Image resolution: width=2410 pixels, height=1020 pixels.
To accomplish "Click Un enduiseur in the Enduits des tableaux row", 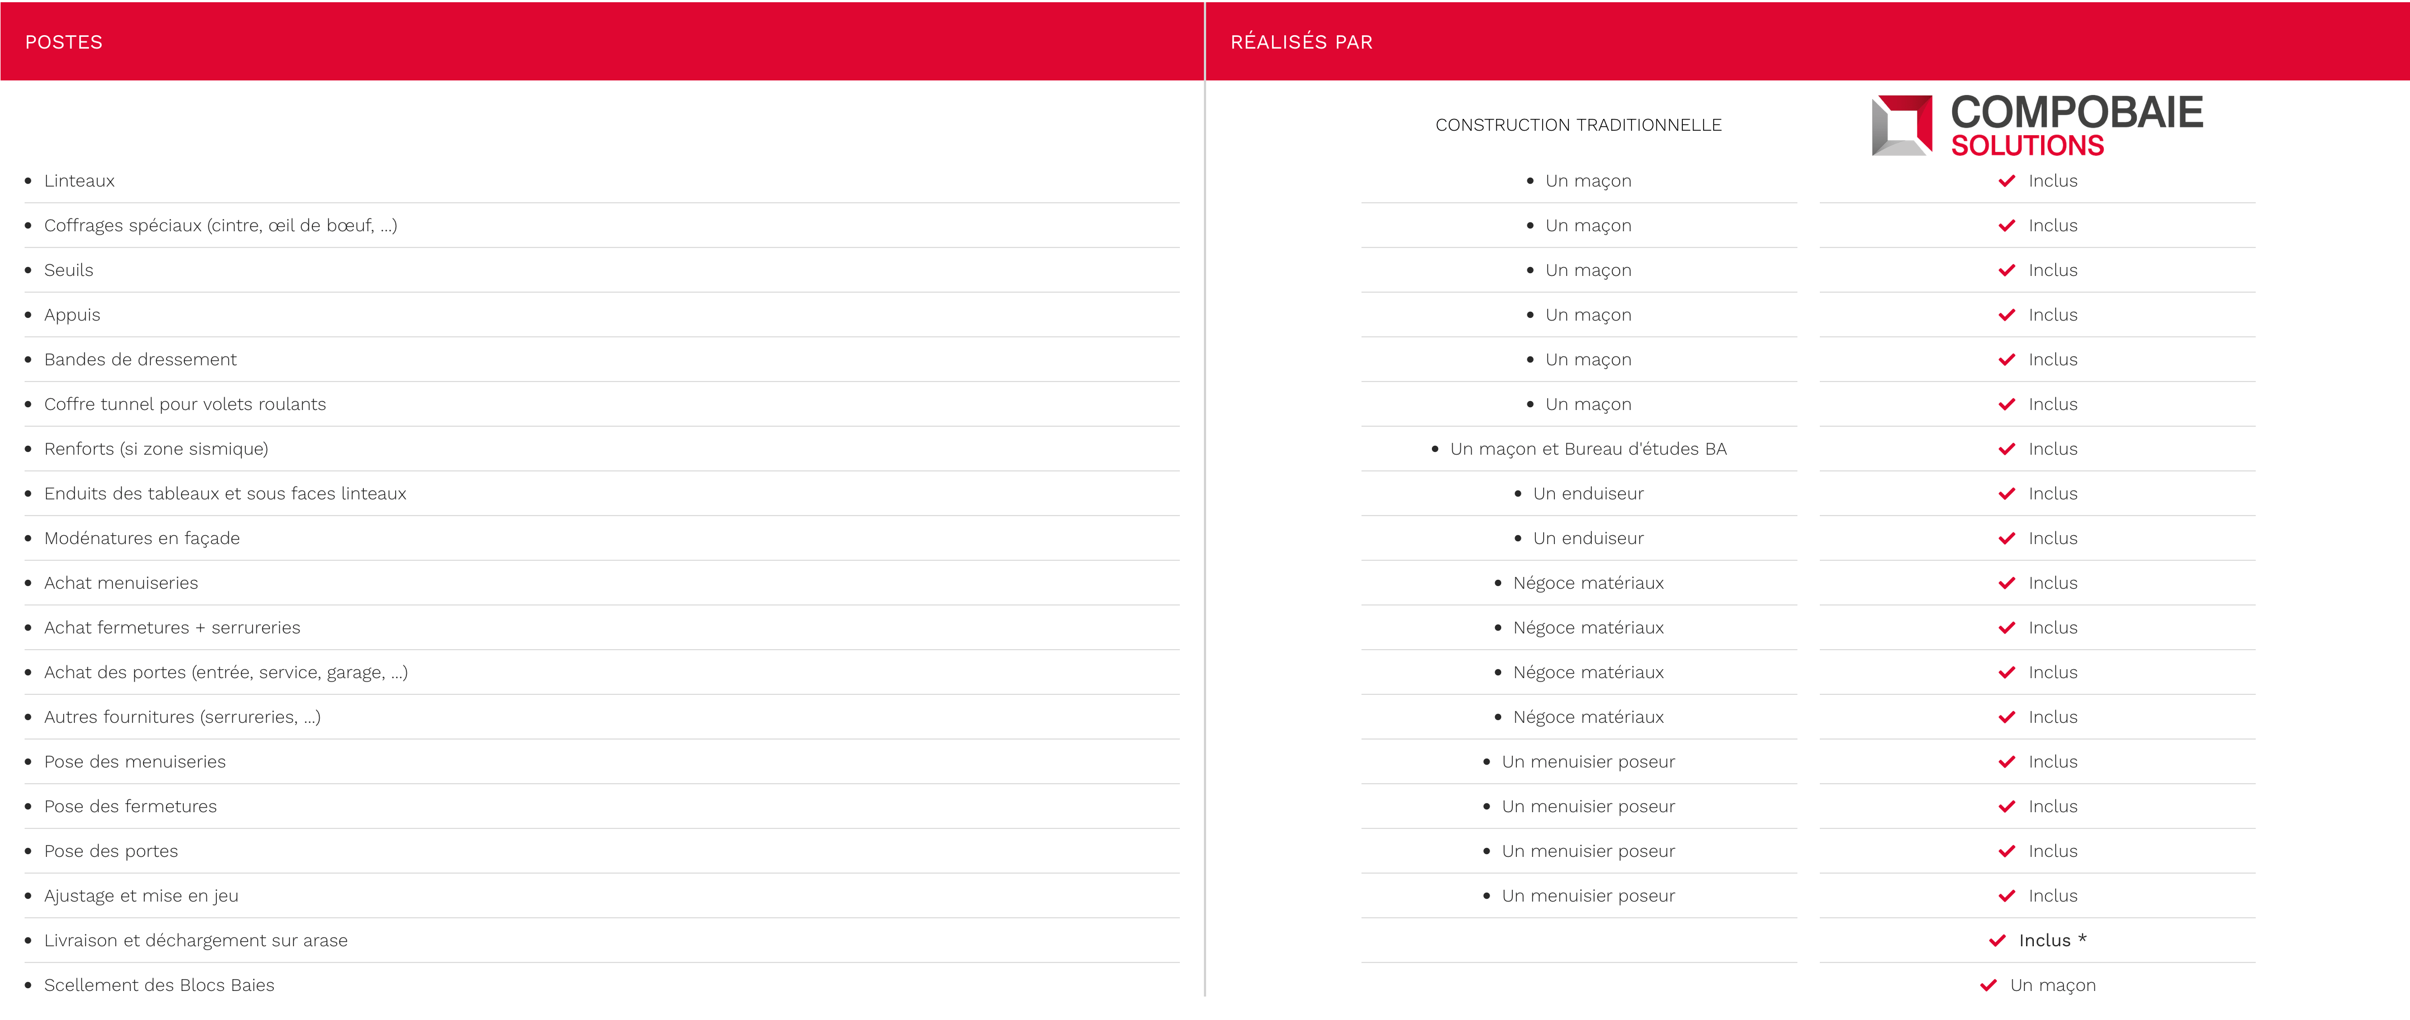I will pyautogui.click(x=1588, y=494).
